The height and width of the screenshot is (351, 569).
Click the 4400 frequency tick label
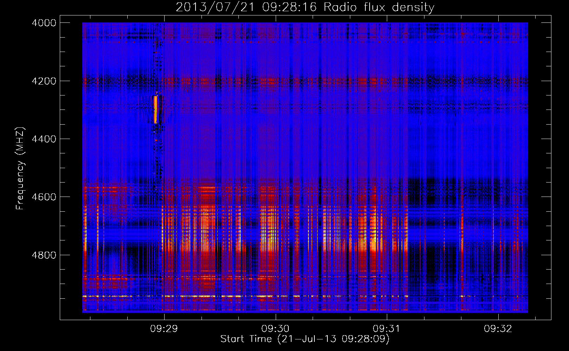click(x=44, y=139)
